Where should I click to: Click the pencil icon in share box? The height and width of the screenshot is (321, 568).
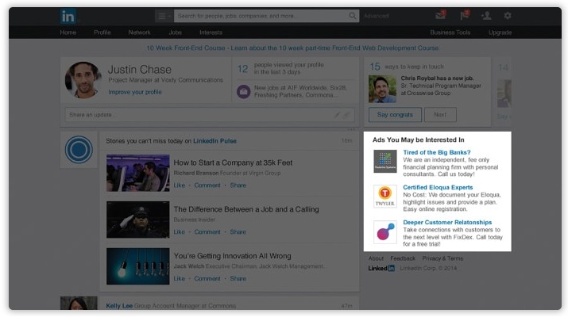(x=337, y=115)
